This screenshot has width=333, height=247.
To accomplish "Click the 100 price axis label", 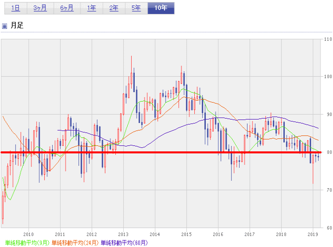I will click(328, 77).
